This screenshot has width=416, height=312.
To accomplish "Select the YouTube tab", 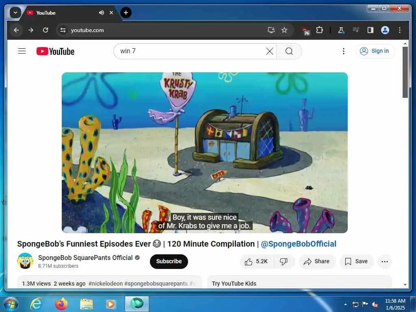I will point(69,13).
